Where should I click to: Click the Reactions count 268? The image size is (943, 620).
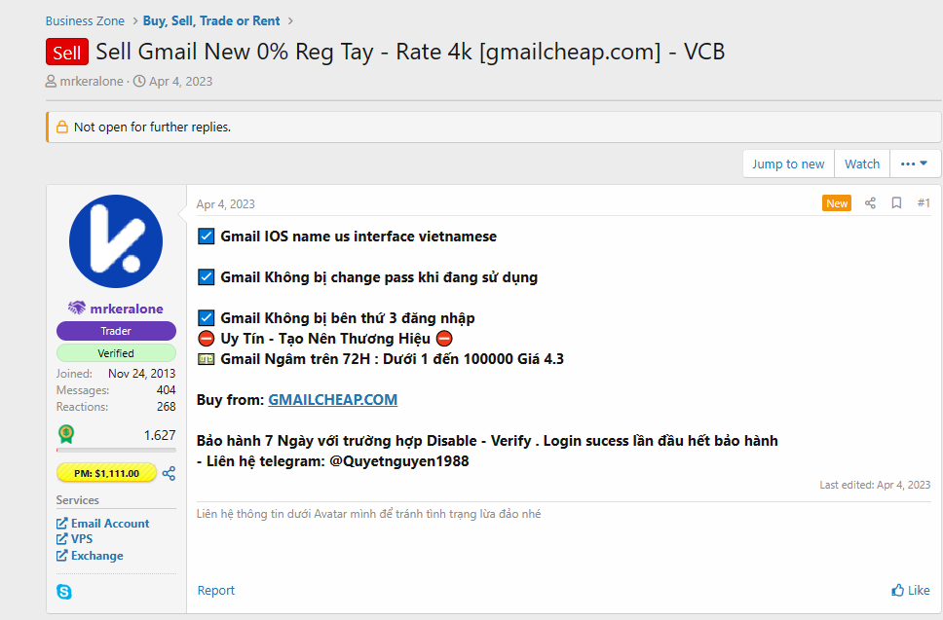click(166, 407)
